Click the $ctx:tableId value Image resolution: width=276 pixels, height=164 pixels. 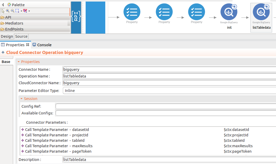point(234,140)
